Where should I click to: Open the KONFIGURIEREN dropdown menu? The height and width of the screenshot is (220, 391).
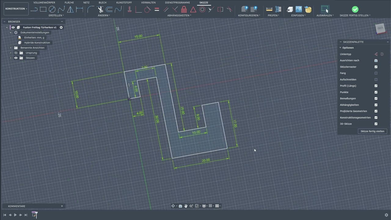click(x=249, y=15)
